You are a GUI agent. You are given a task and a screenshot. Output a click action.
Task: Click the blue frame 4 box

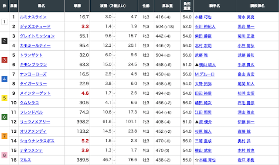point(4,79)
